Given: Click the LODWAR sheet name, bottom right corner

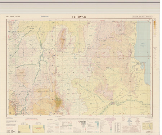Looking at the screenshot, I should pos(149,132).
